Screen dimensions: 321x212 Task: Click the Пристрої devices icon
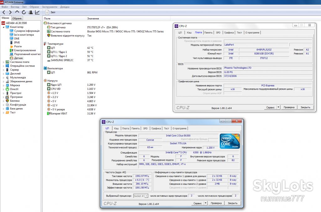coord(8,93)
